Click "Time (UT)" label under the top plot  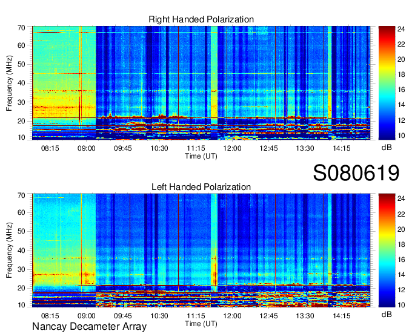click(x=201, y=156)
